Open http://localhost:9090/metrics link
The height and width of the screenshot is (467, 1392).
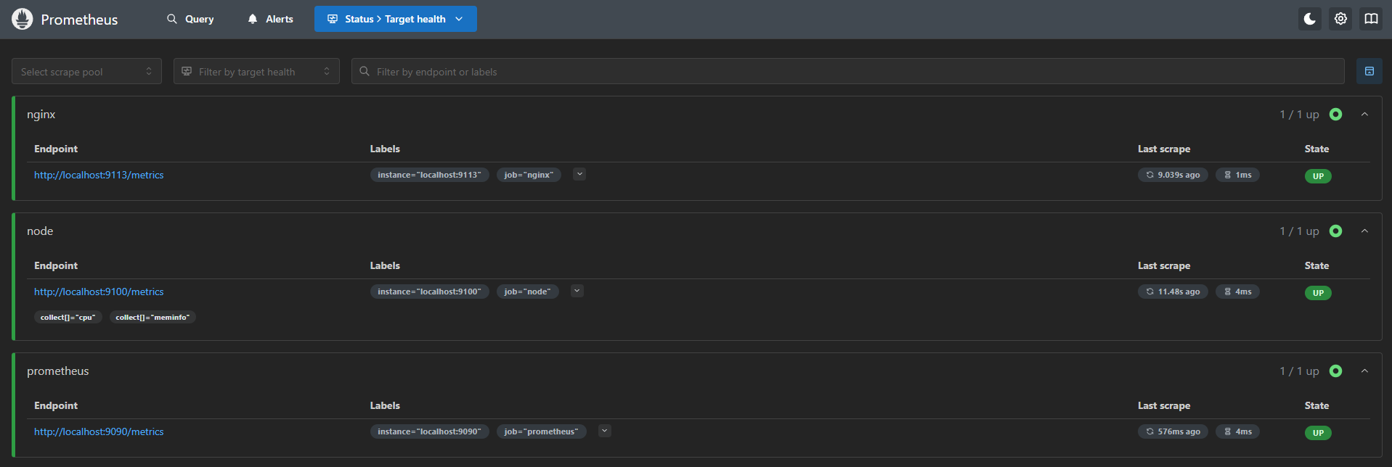click(99, 431)
